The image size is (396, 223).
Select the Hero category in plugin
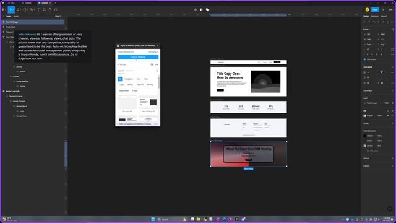[x=139, y=79]
